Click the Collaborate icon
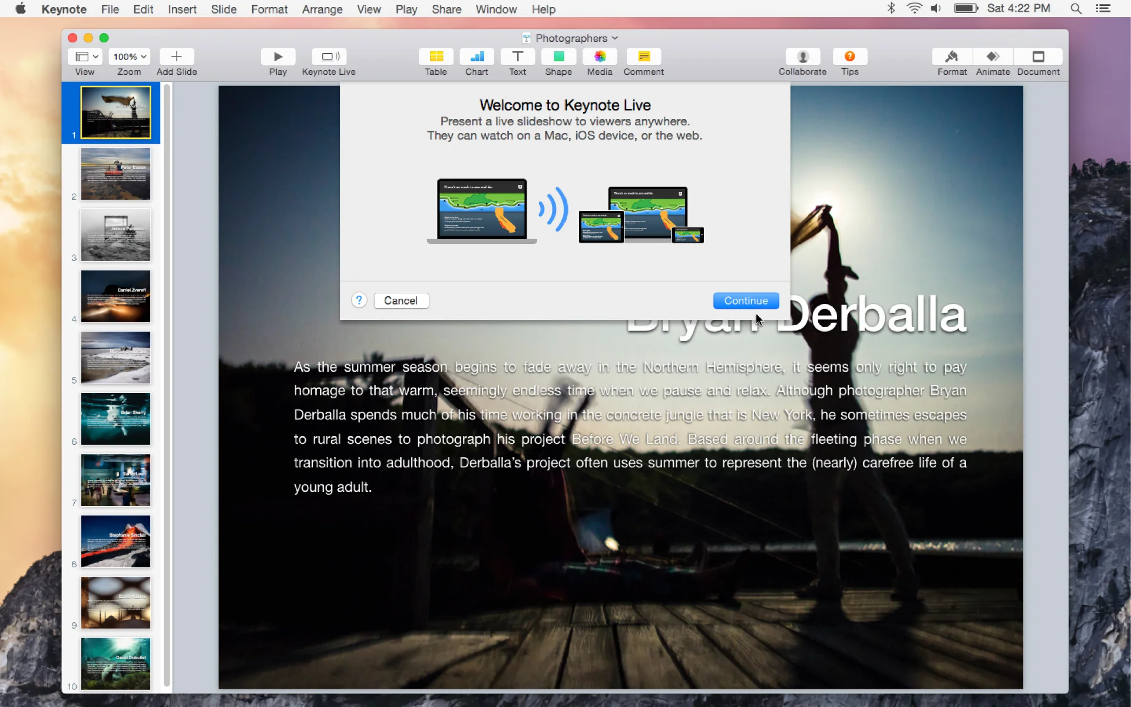The image size is (1131, 707). (x=802, y=57)
